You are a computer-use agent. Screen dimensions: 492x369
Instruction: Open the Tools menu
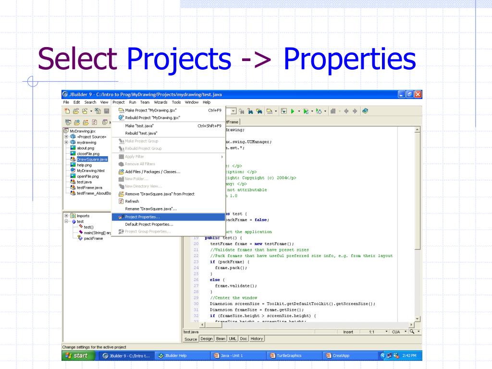tap(176, 102)
